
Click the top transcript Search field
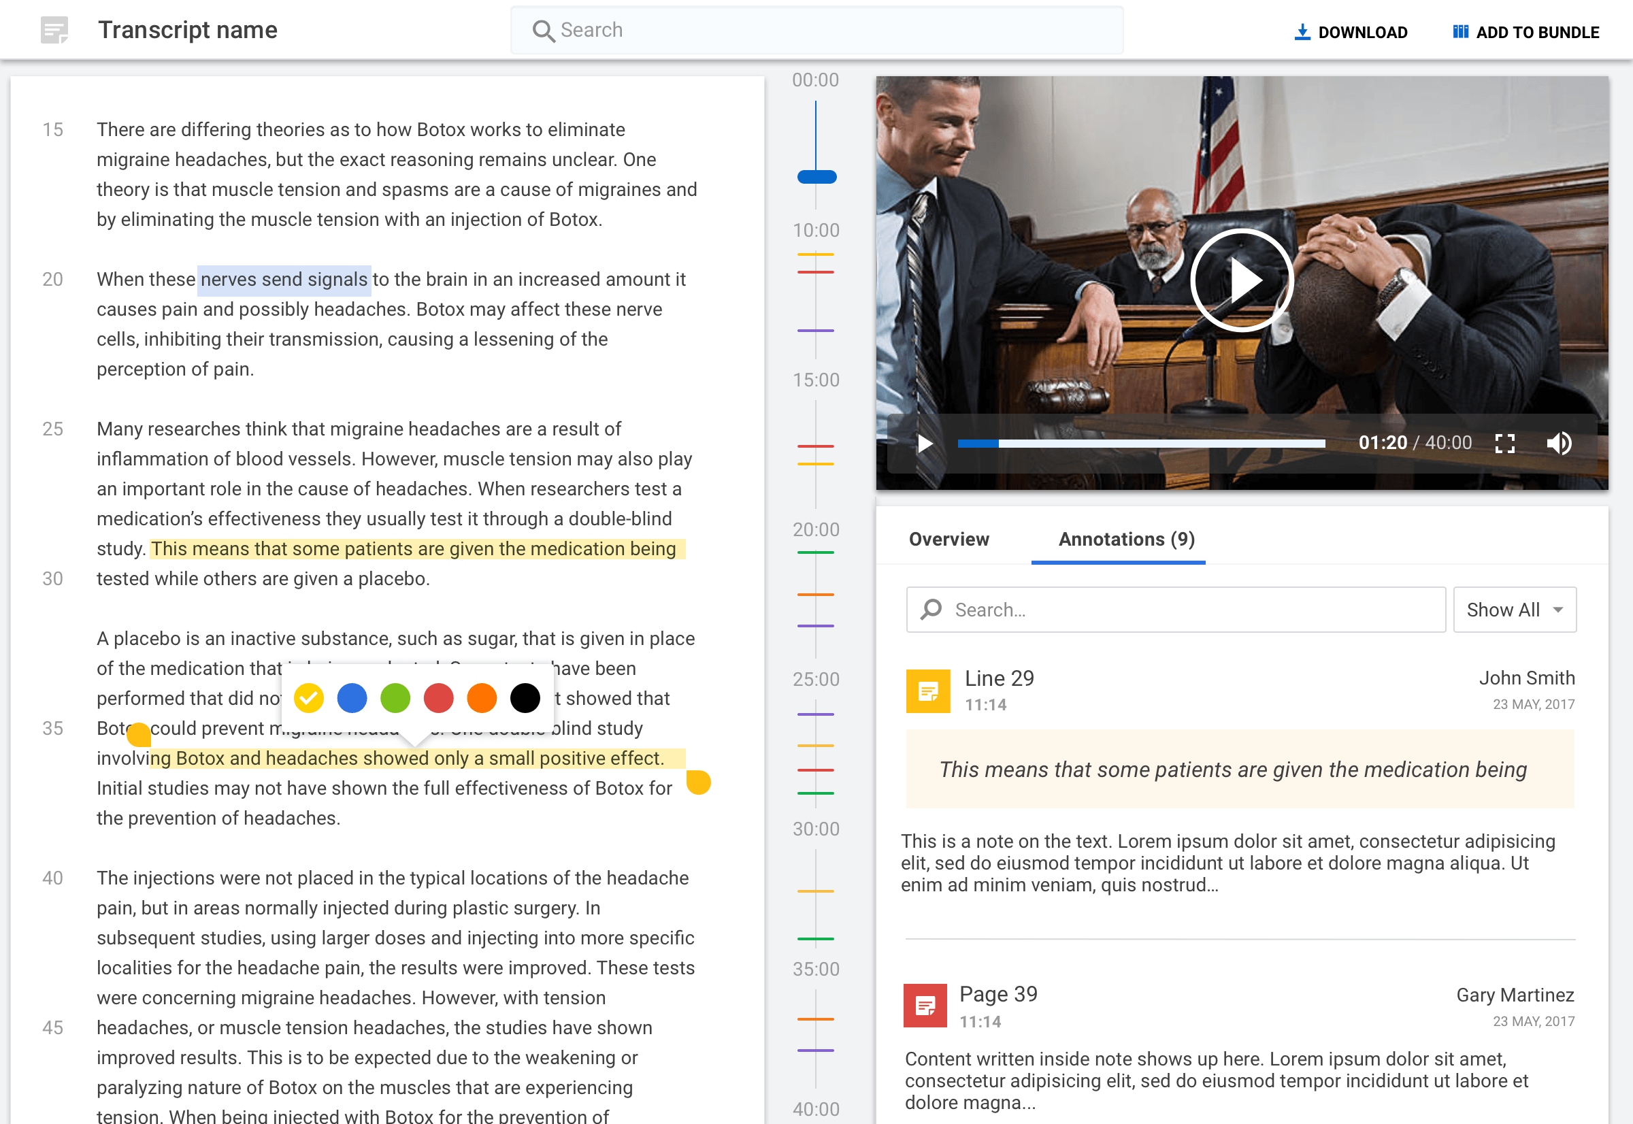click(x=817, y=31)
